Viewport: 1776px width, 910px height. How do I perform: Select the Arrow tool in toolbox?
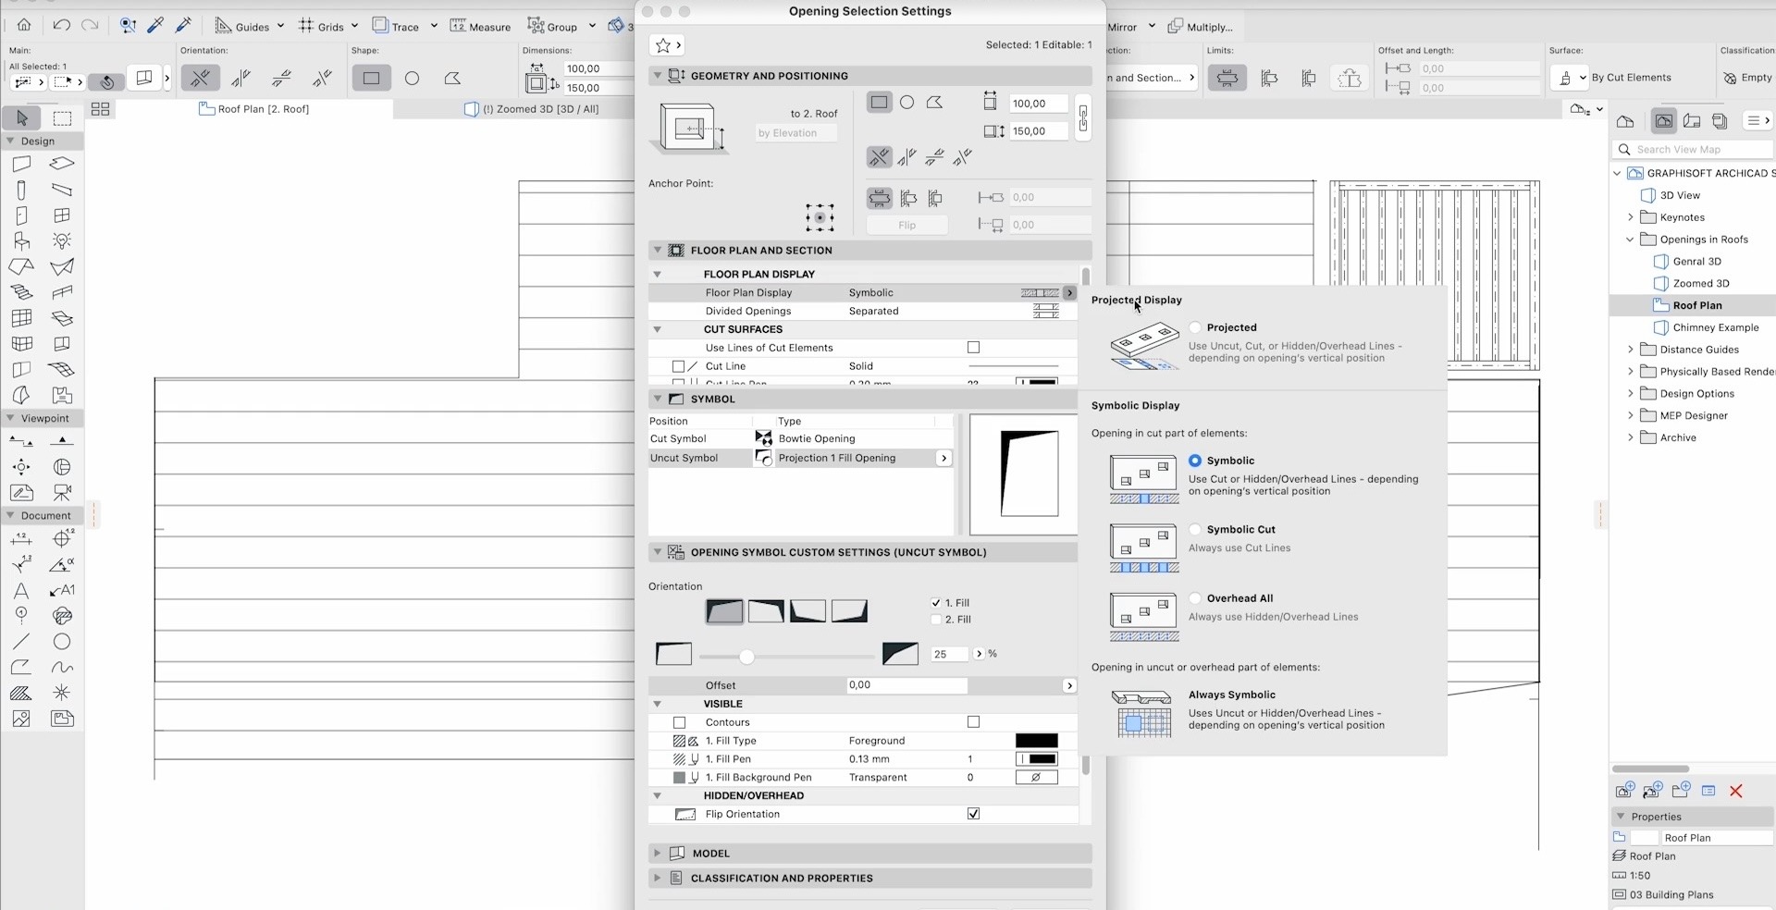22,118
